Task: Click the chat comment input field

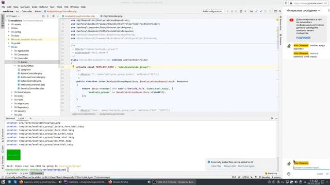Action: pyautogui.click(x=311, y=168)
